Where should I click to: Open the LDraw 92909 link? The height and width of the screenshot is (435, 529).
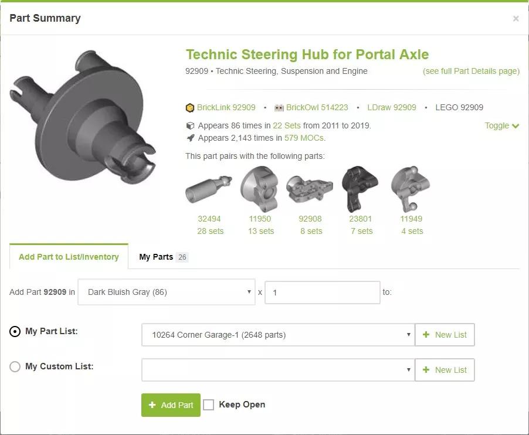(391, 107)
